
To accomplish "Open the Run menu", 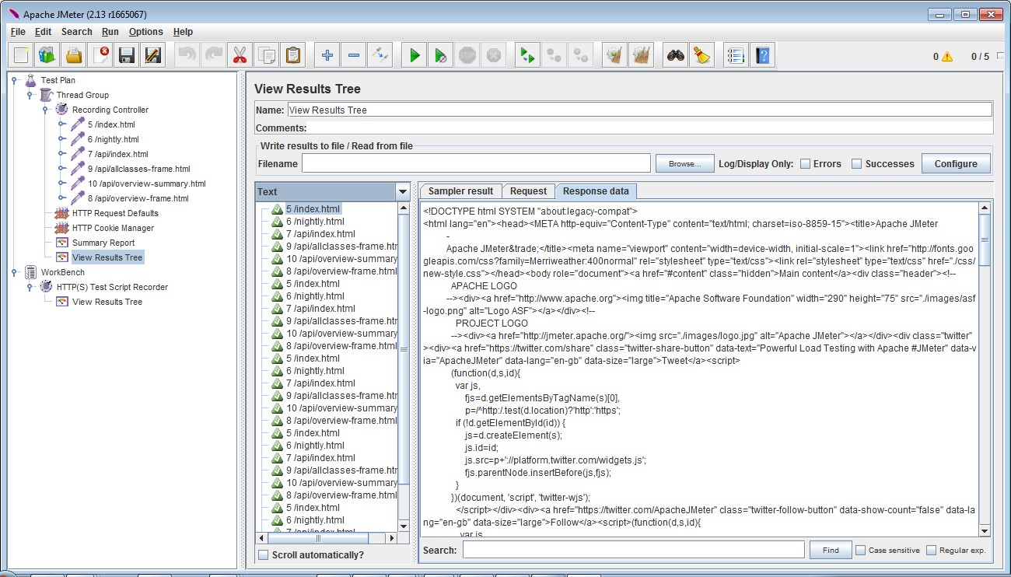I will click(110, 32).
